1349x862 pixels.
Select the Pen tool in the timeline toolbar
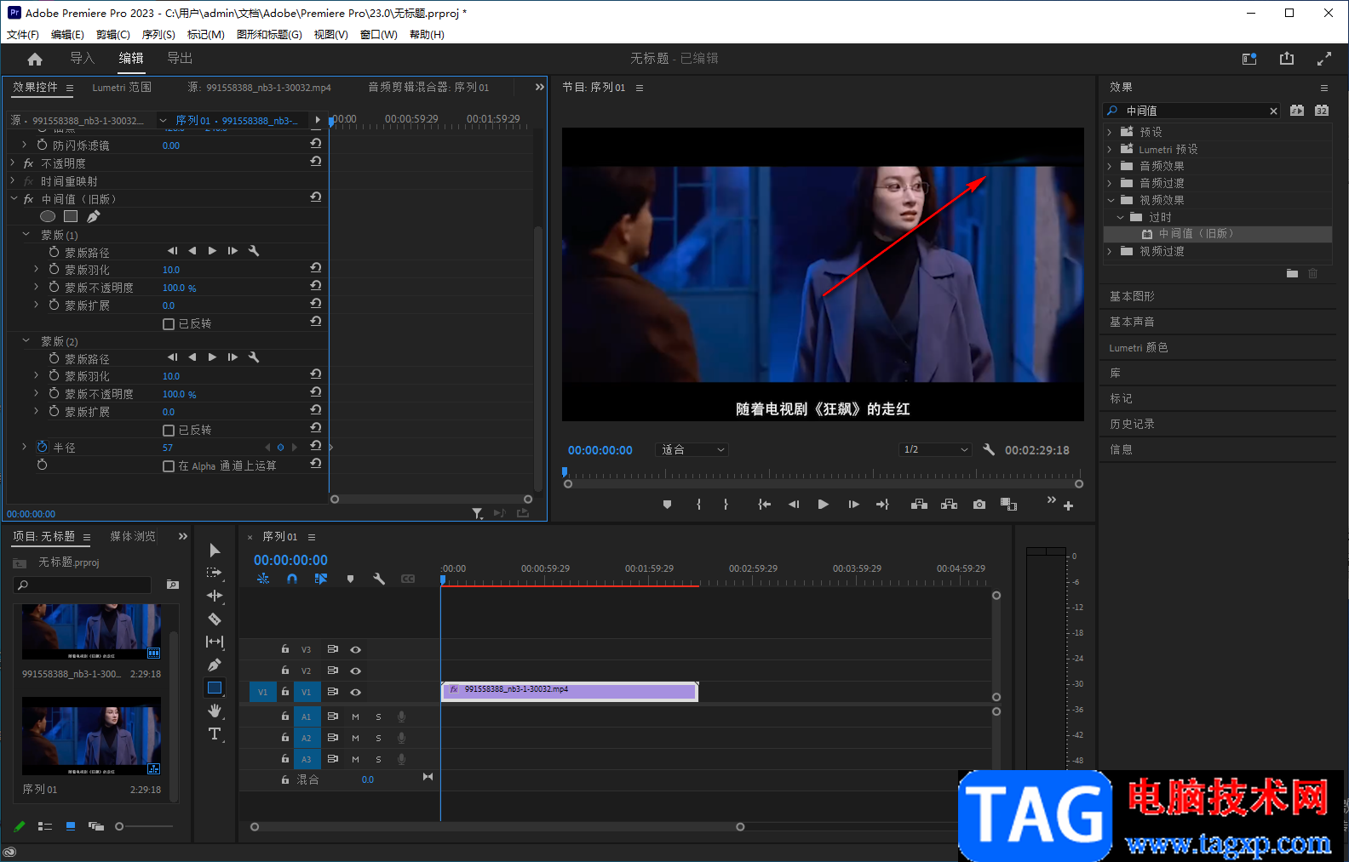click(x=215, y=665)
